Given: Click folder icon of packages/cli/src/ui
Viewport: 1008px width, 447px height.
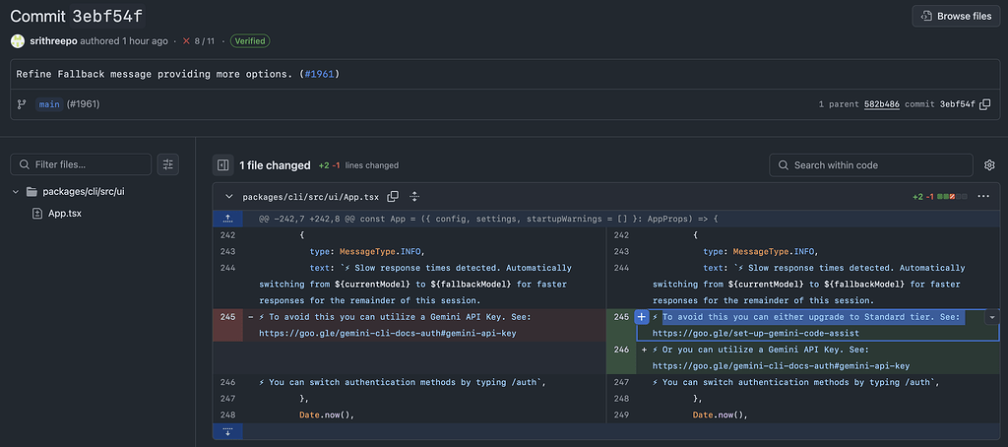Looking at the screenshot, I should click(x=31, y=192).
